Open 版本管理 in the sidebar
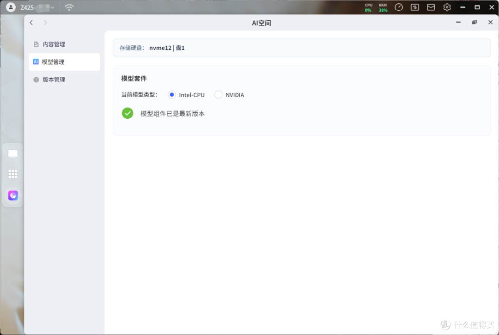499x335 pixels. (64, 79)
